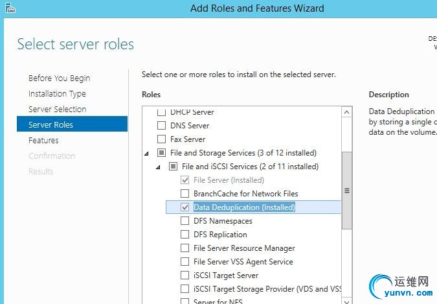Open the Installation Type page

[x=57, y=94]
